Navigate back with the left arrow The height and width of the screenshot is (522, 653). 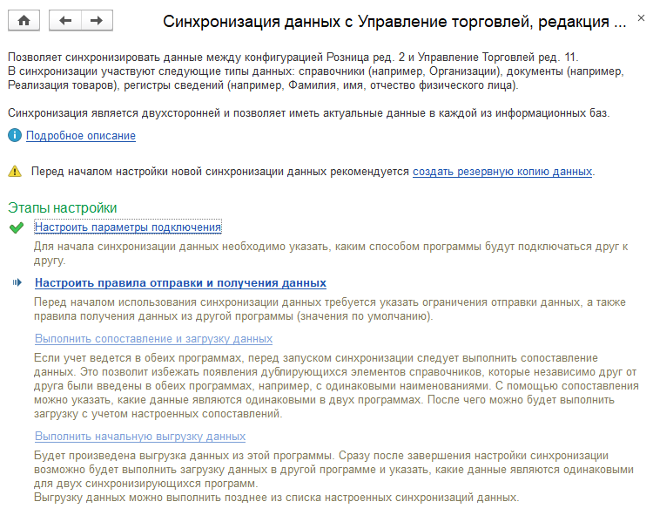click(65, 20)
